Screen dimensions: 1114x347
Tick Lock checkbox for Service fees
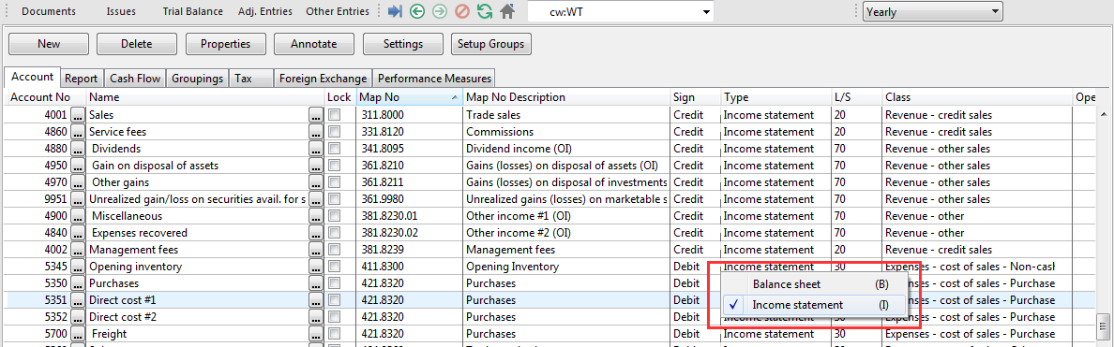click(335, 132)
